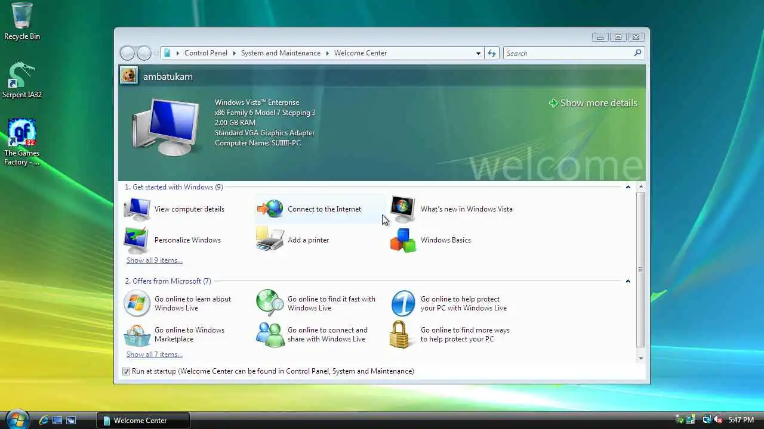Open What's new in Windows Vista
Screen dimensions: 764x429
451,209
